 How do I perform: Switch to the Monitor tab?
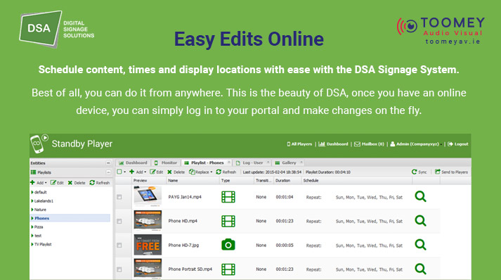[166, 163]
